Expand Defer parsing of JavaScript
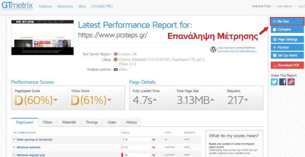The height and width of the screenshot is (157, 305). click(35, 140)
